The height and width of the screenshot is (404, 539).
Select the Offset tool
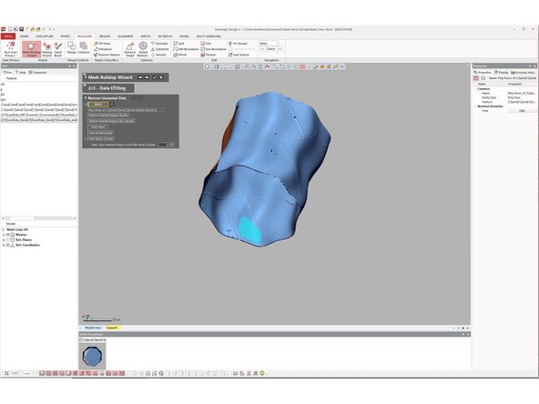[179, 55]
